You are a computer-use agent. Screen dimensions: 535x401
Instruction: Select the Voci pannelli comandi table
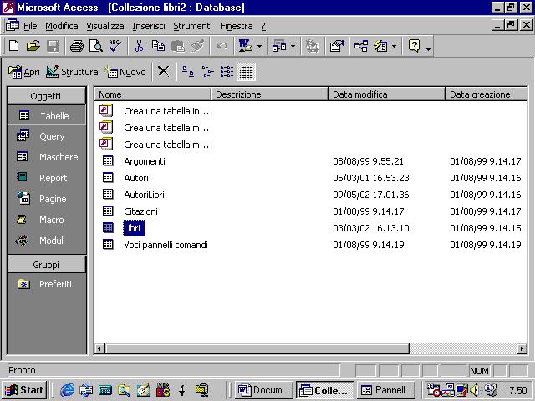point(155,245)
